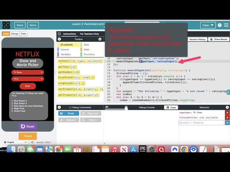This screenshot has width=230, height=172.
Task: Open Epic Games launcher from the Dock
Action: tap(143, 149)
